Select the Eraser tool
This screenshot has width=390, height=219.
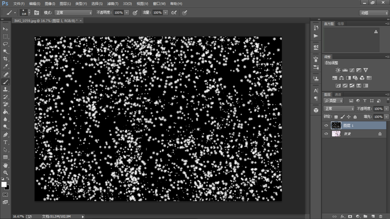pos(5,104)
